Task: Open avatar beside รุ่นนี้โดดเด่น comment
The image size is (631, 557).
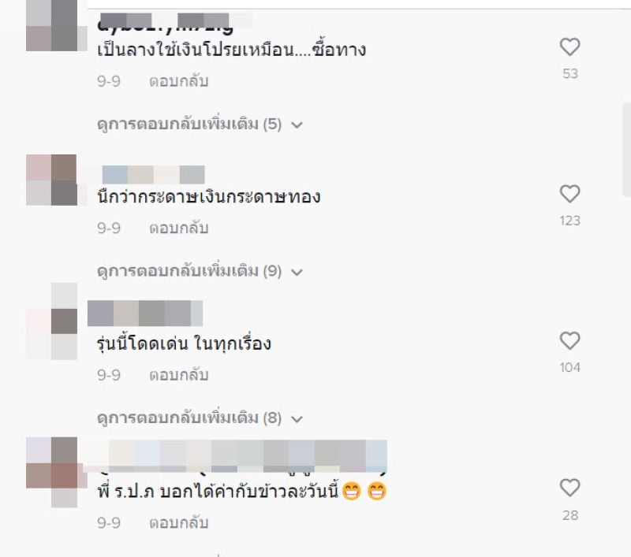Action: point(52,321)
